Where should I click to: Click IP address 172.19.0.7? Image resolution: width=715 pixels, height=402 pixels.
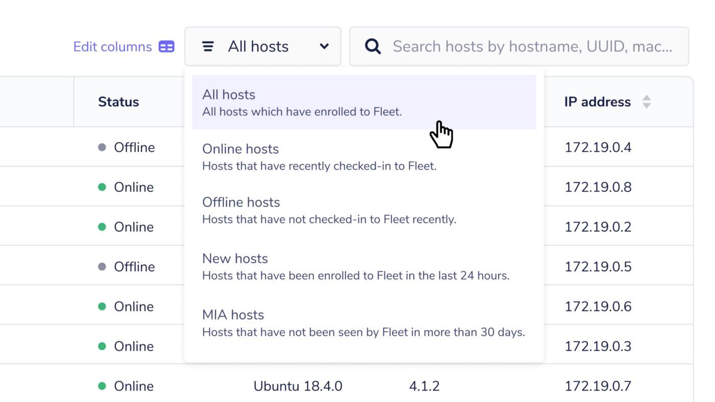coord(598,386)
